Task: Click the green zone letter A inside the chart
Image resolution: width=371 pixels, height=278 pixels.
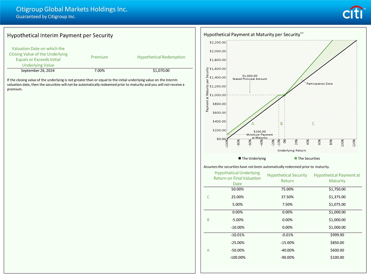Action: tap(252, 124)
